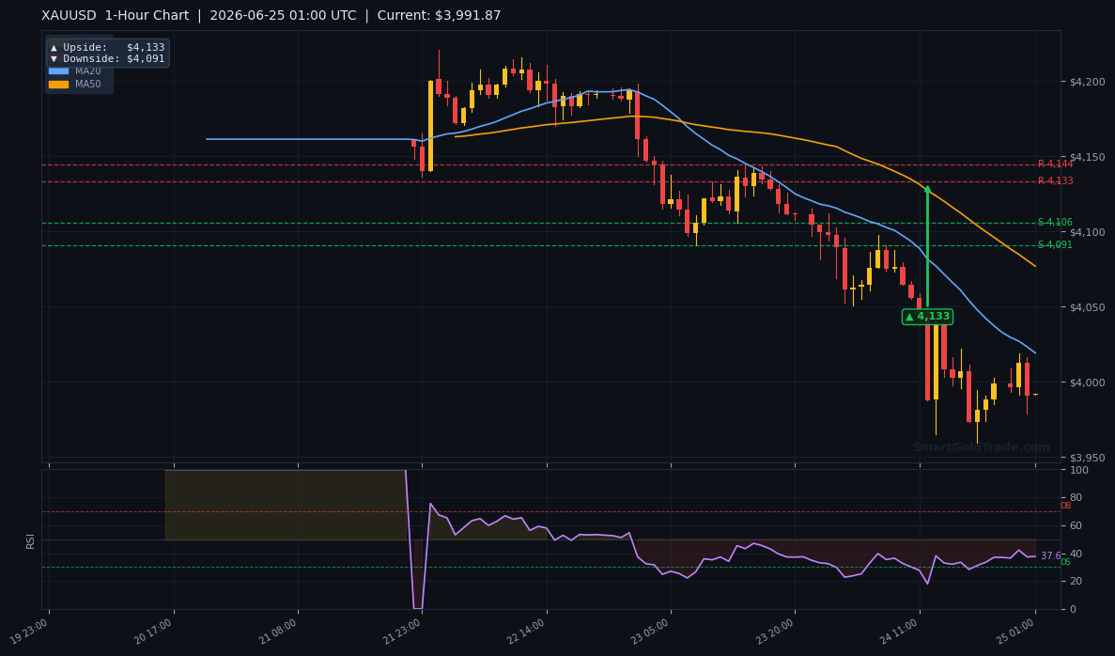Click the R 4,144 resistance label
Viewport: 1115px width, 656px height.
[x=1055, y=164]
